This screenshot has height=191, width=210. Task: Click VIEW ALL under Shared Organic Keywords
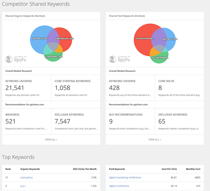[51, 140]
